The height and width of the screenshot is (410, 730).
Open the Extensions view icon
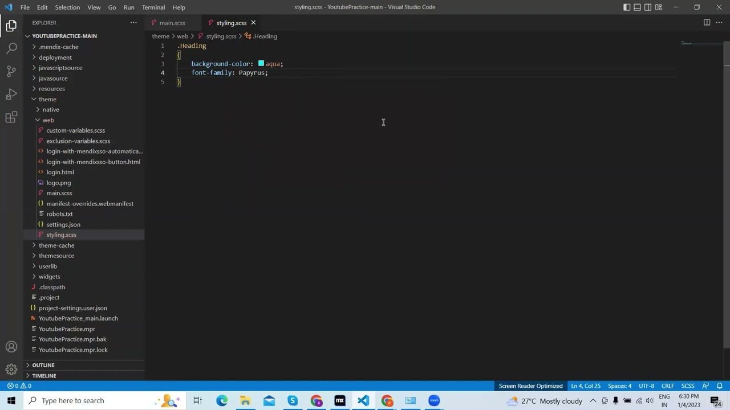(11, 117)
